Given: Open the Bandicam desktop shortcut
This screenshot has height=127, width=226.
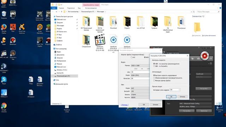Looking at the screenshot, I should 13,41.
